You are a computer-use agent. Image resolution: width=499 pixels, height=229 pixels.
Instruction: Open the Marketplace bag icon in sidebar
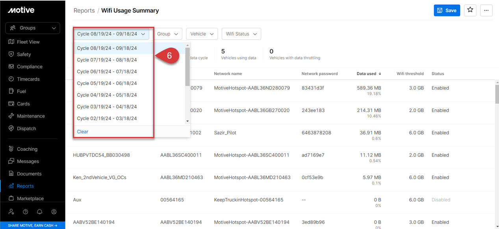point(11,199)
